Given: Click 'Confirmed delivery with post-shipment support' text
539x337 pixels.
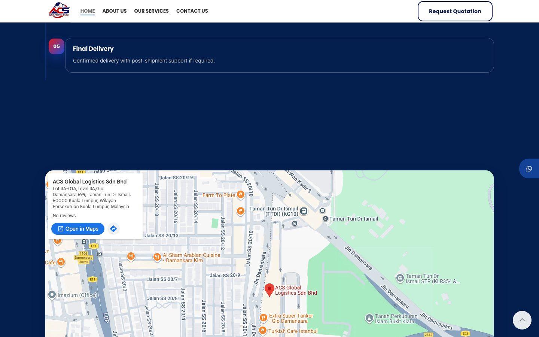Looking at the screenshot, I should pyautogui.click(x=144, y=61).
